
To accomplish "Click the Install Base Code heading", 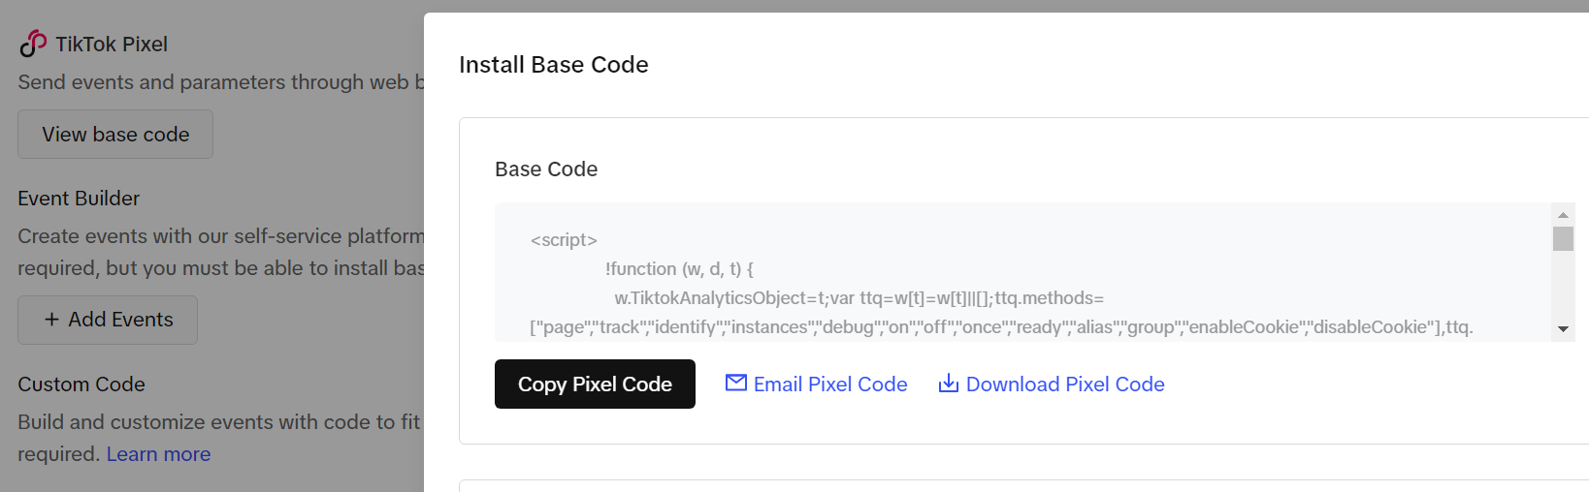I will 553,65.
